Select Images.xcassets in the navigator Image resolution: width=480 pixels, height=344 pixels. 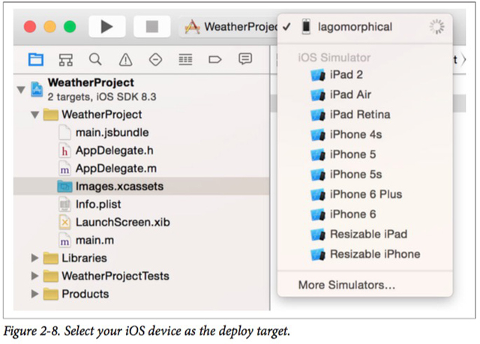pos(118,186)
